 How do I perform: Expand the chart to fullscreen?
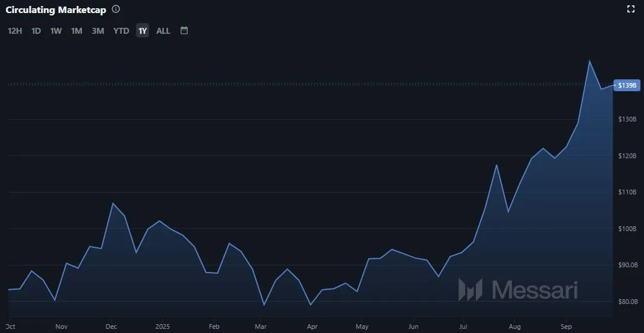(631, 9)
